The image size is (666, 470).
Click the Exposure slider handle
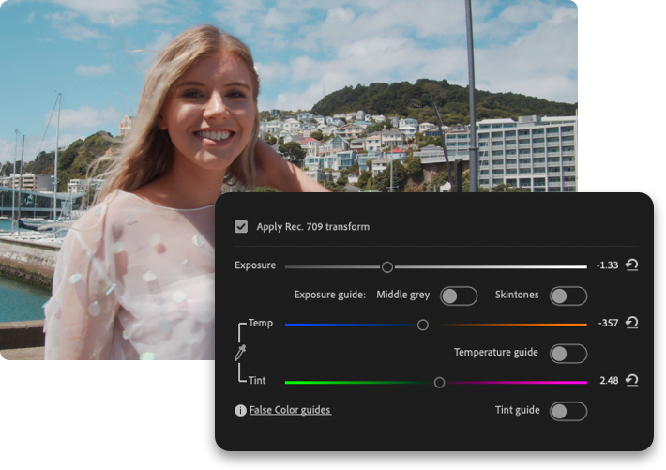pyautogui.click(x=387, y=267)
